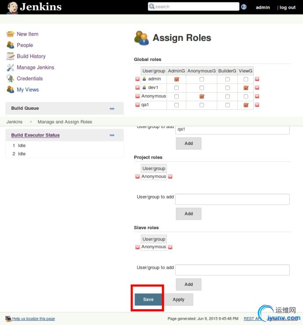Screen dimensions: 303x325
Task: Uncheck AdminG for admin user
Action: pos(177,79)
